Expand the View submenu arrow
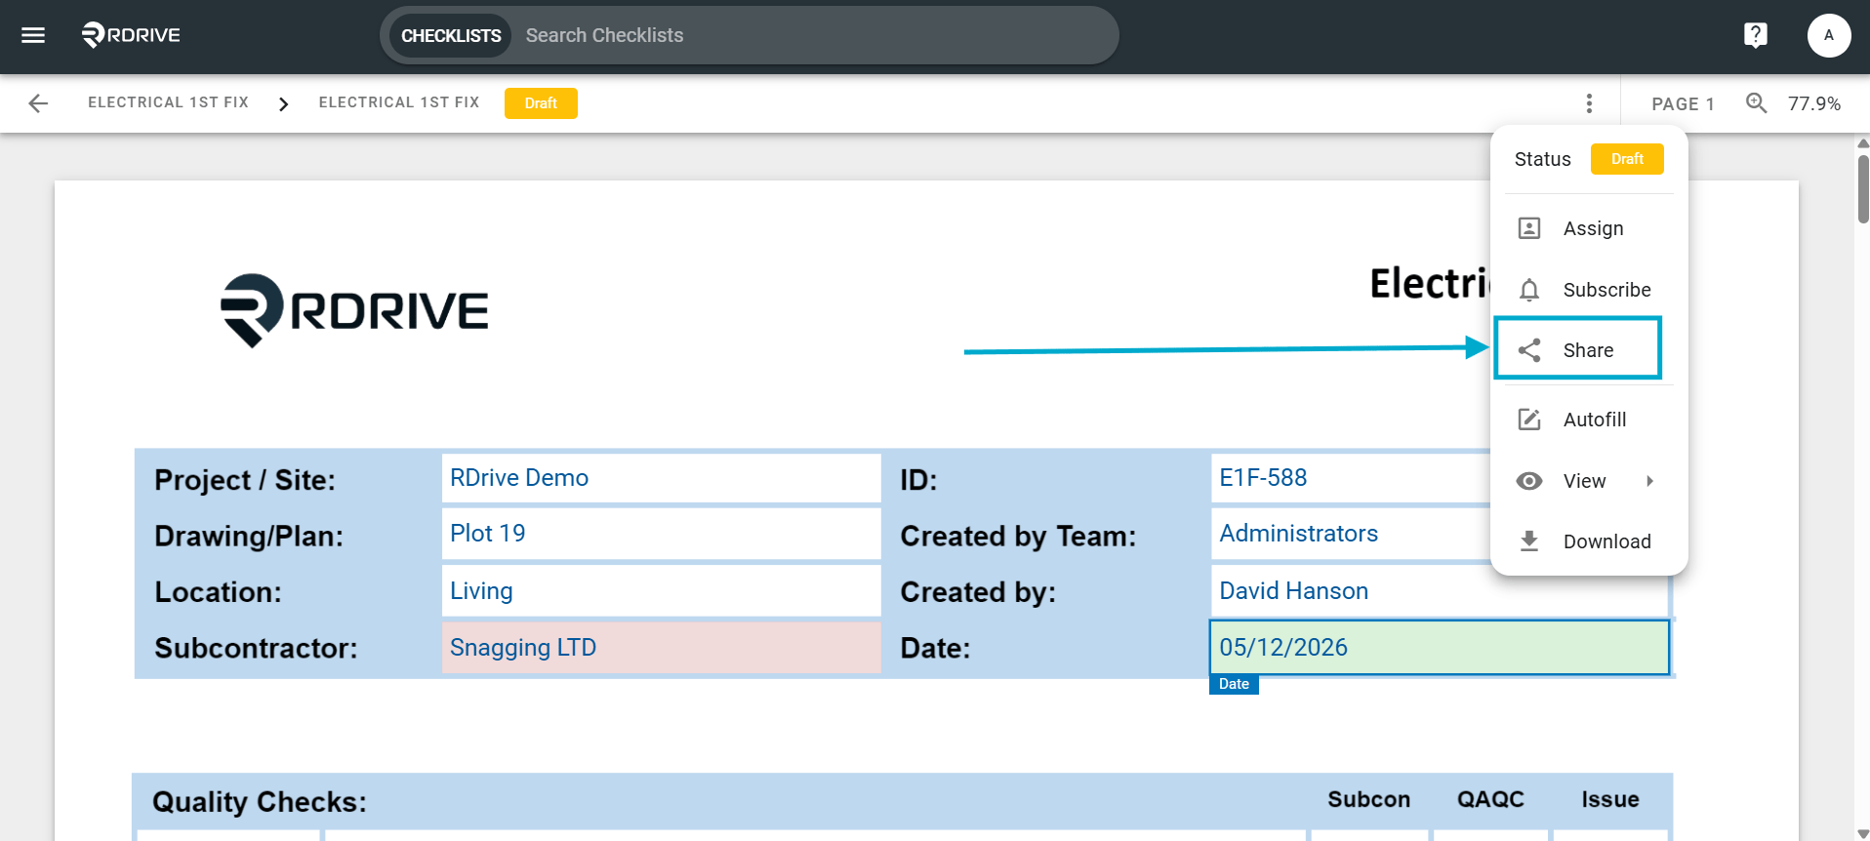The image size is (1870, 841). tap(1649, 481)
